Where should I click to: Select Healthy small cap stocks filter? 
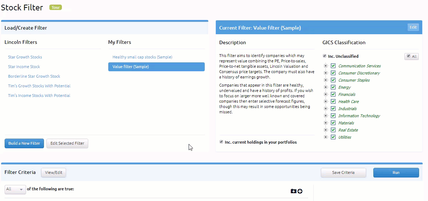pos(142,57)
